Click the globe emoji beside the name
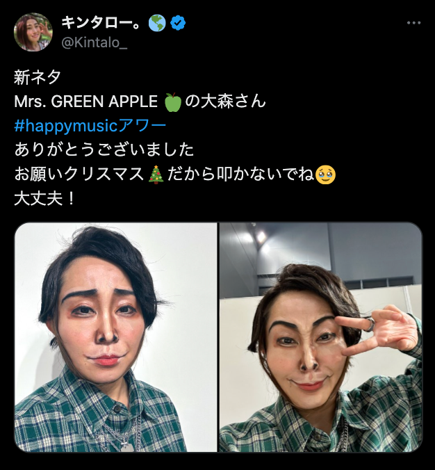Viewport: 435px width, 470px height. (158, 22)
